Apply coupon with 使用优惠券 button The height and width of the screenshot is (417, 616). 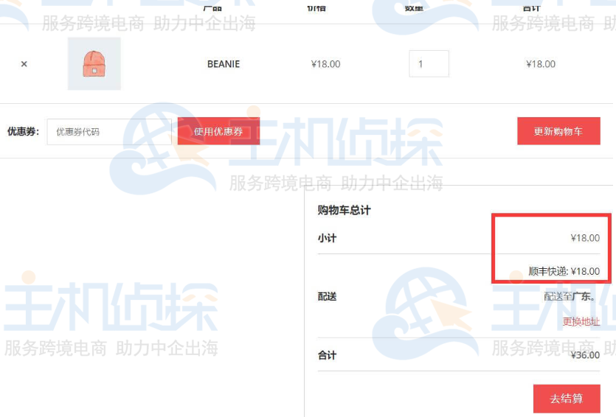pyautogui.click(x=218, y=131)
